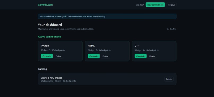214x97 pixels.
Task: Click the C++ card title
Action: click(x=137, y=46)
